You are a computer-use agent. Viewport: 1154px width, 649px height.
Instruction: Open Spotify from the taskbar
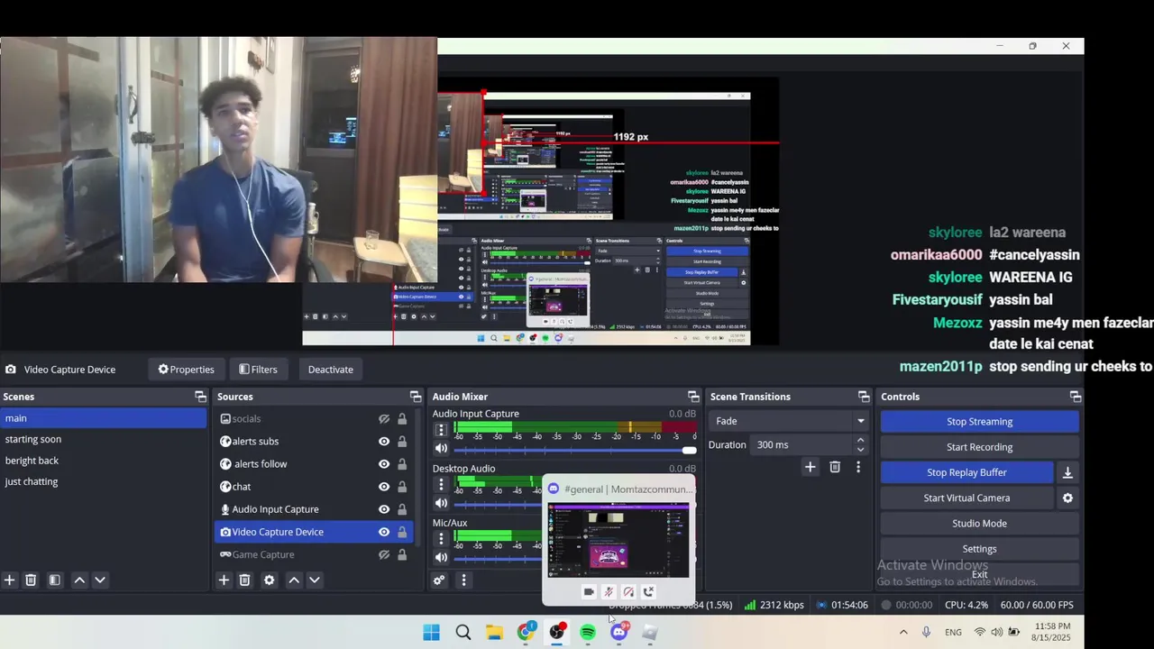coord(588,633)
